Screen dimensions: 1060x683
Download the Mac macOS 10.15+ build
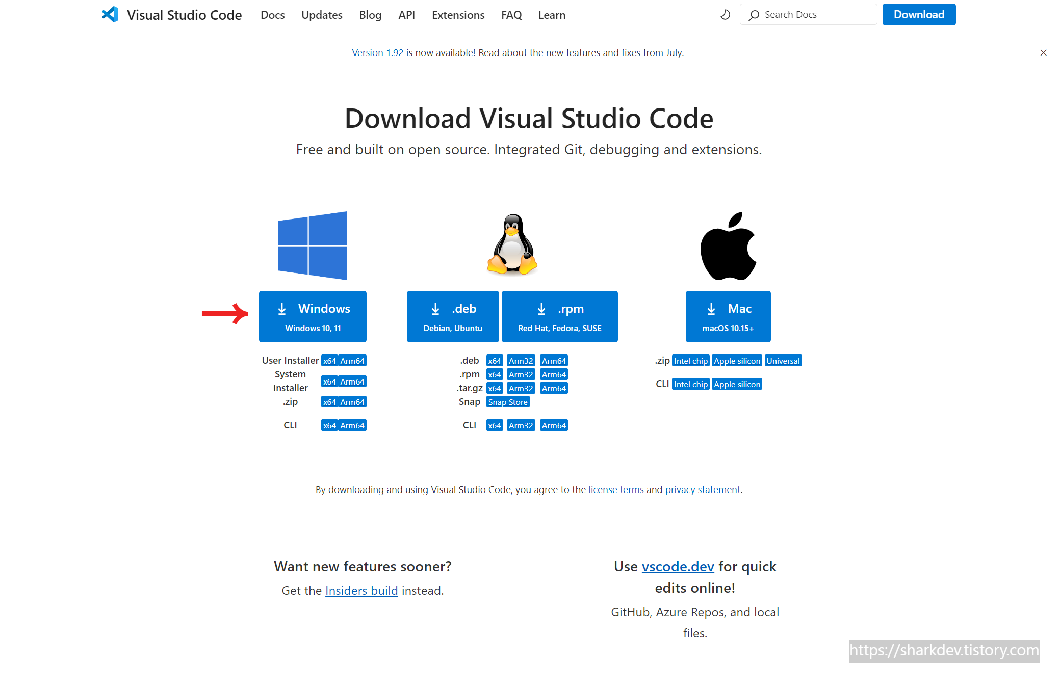pos(728,316)
